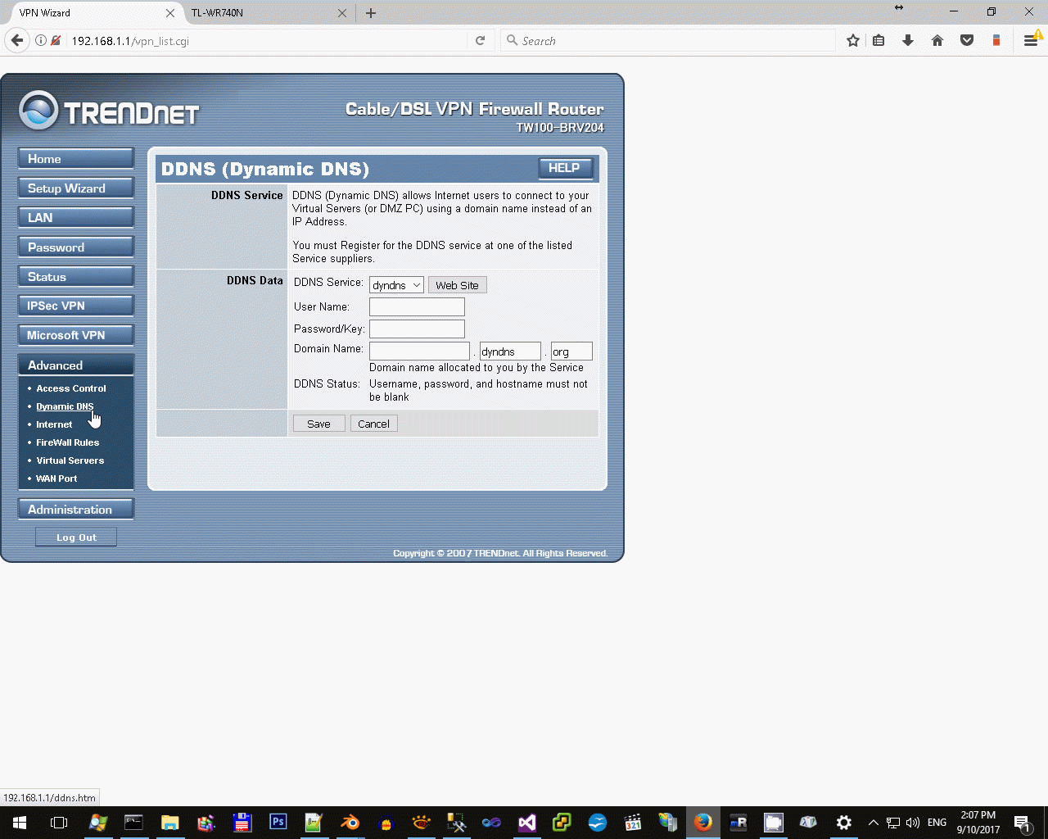Open the Action Center notifications icon
This screenshot has height=839, width=1048.
(x=1022, y=823)
